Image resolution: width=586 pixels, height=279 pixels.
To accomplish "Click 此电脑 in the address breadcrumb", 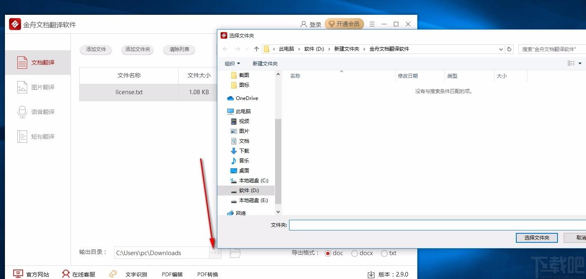I will [x=287, y=49].
